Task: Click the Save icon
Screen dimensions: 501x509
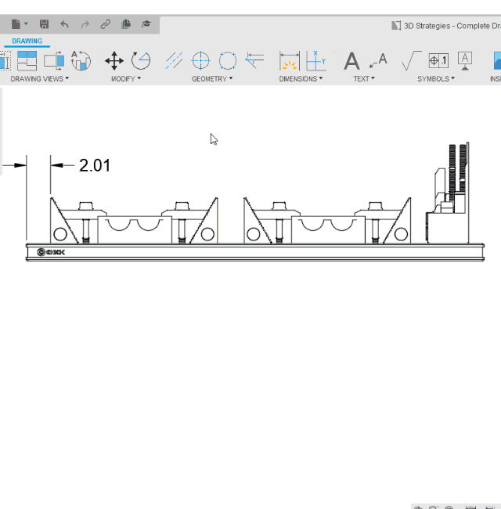Action: 44,24
